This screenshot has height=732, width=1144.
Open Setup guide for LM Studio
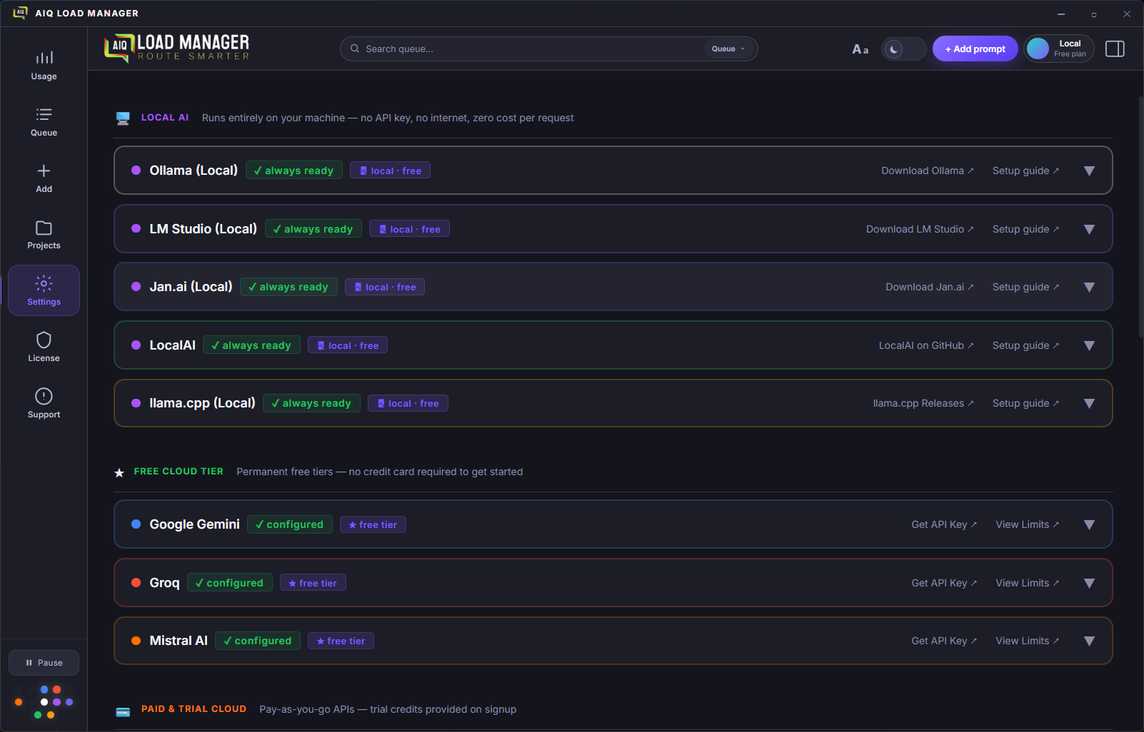coord(1025,229)
